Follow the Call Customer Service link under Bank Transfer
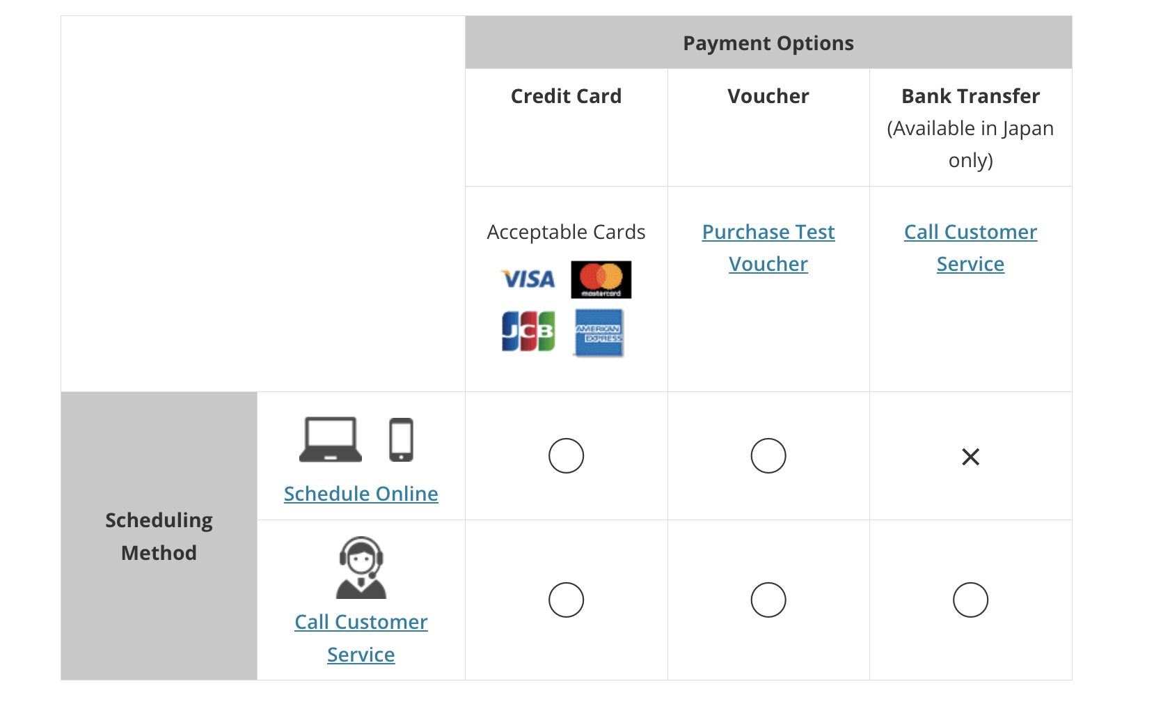 click(970, 247)
